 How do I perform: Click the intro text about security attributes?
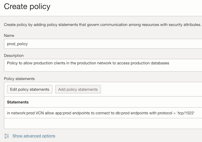101,25
